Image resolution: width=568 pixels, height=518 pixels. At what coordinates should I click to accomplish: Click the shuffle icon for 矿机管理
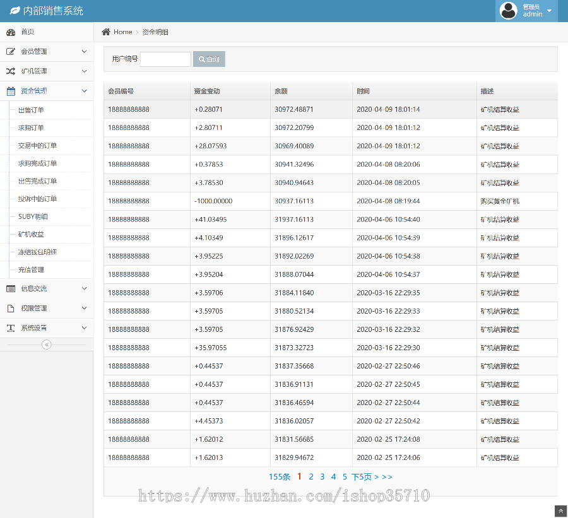(x=11, y=71)
